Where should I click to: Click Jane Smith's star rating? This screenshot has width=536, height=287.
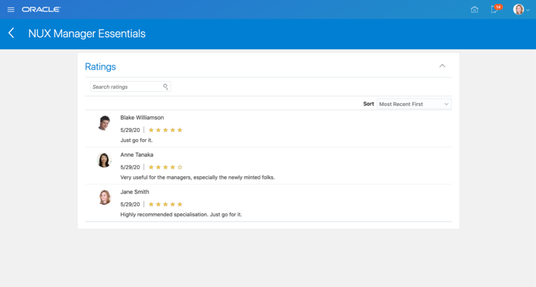click(x=166, y=204)
